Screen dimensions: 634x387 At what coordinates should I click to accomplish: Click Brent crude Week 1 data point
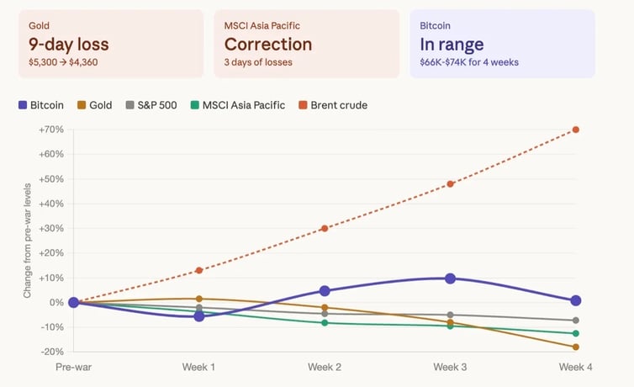(199, 270)
